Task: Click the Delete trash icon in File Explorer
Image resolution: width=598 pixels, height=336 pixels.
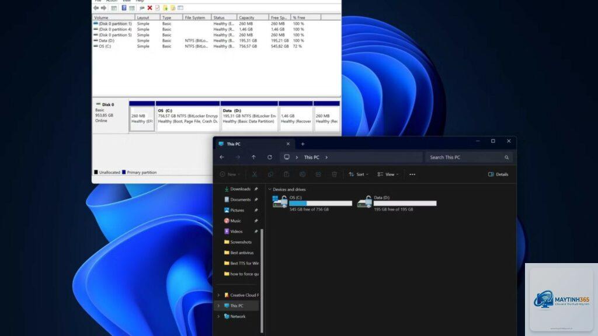Action: point(335,174)
